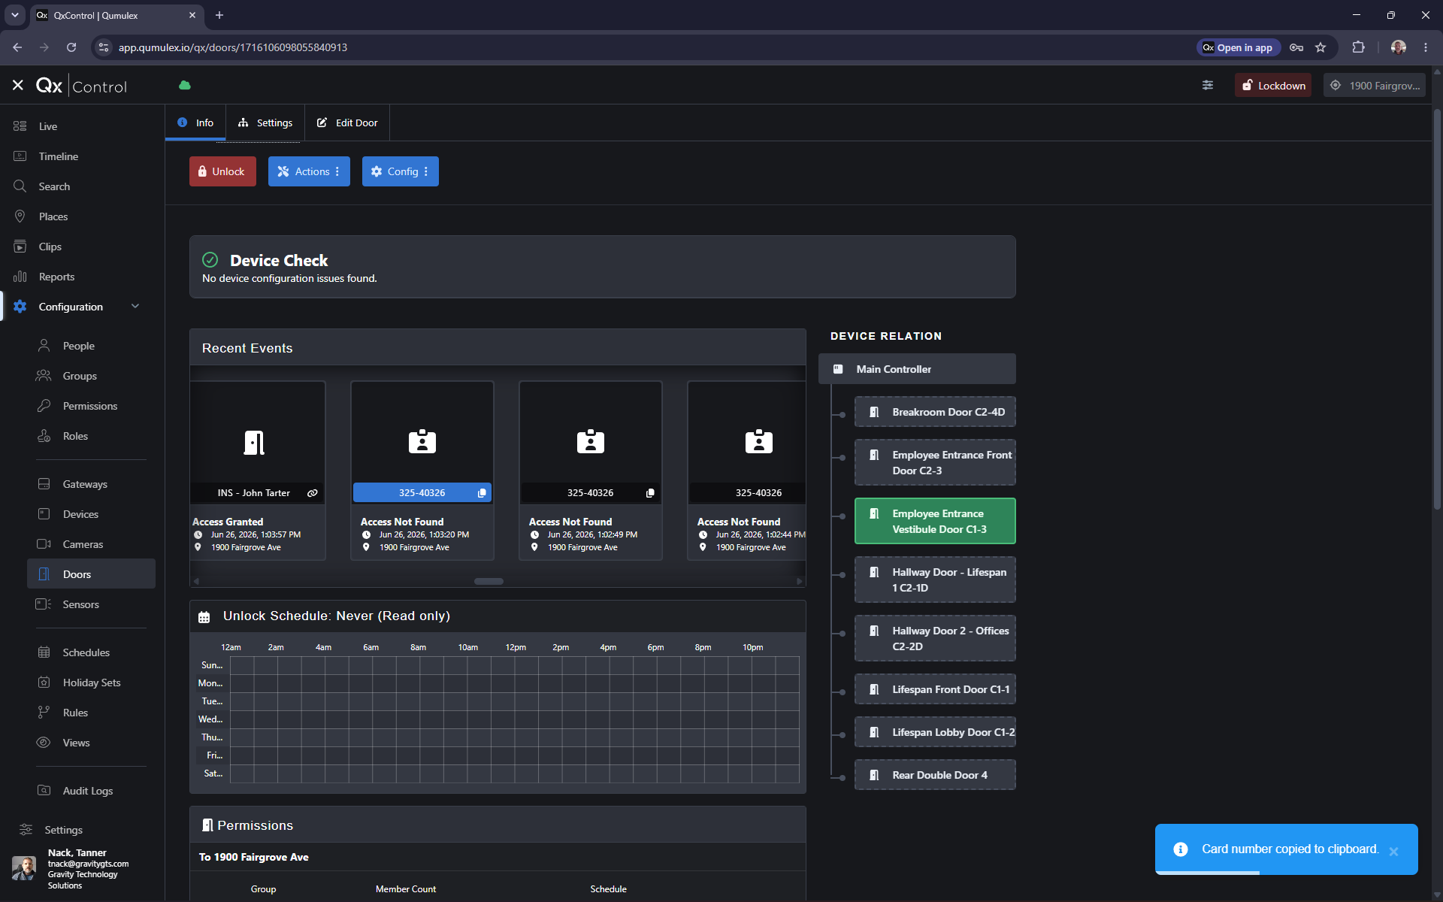Viewport: 1443px width, 902px height.
Task: Open Audit Logs in the sidebar
Action: (87, 791)
